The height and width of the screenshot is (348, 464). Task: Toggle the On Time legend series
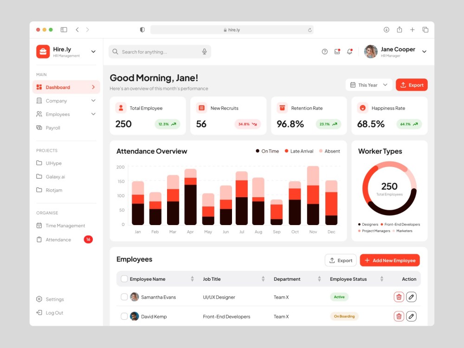(267, 151)
